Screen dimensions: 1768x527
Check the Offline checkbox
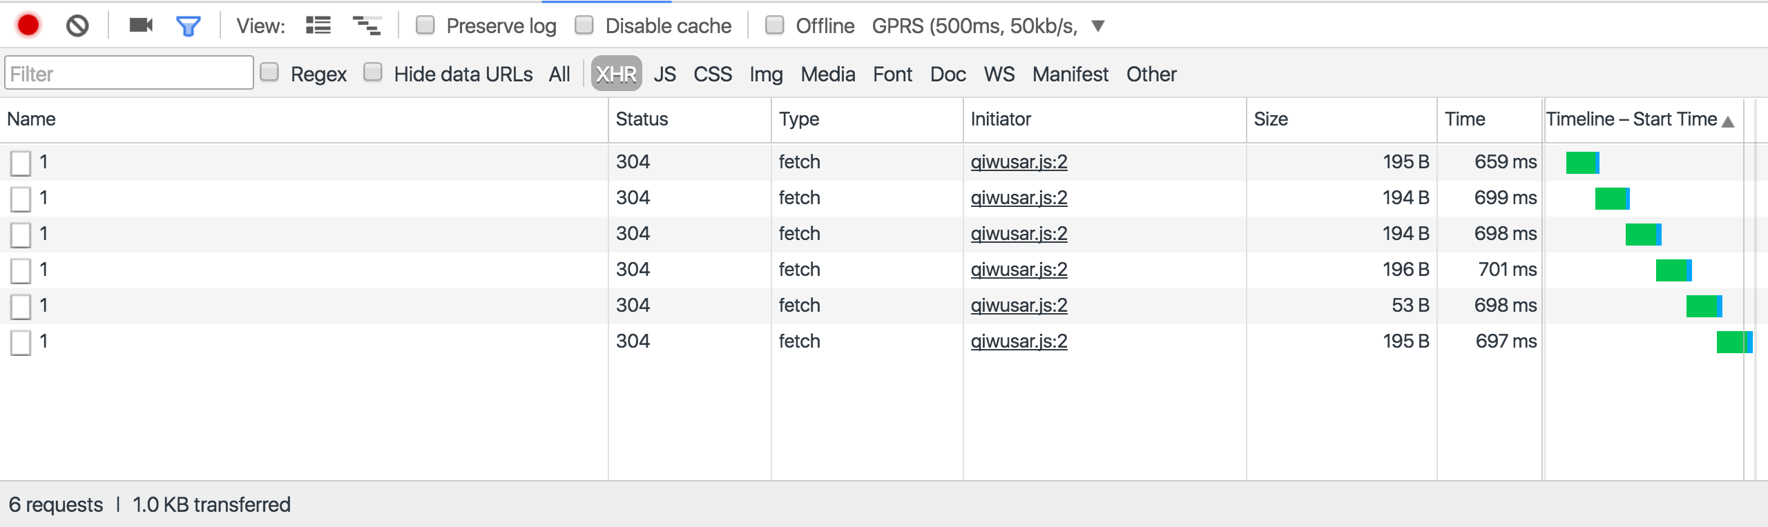point(775,26)
